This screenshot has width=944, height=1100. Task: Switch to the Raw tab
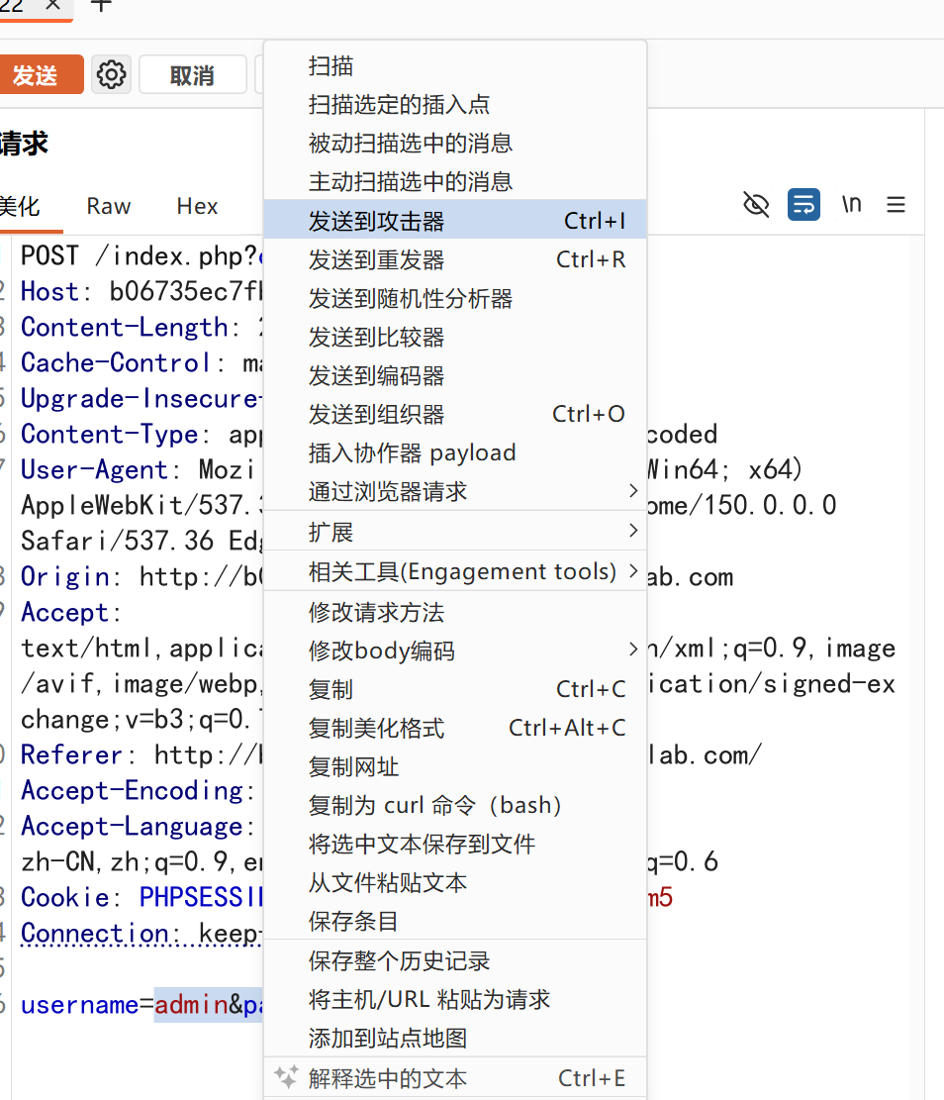[x=109, y=206]
